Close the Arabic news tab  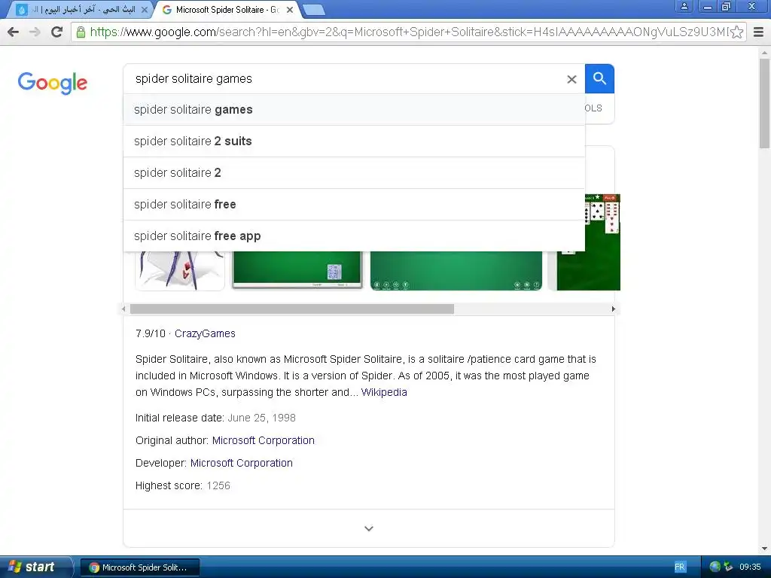[x=145, y=9]
